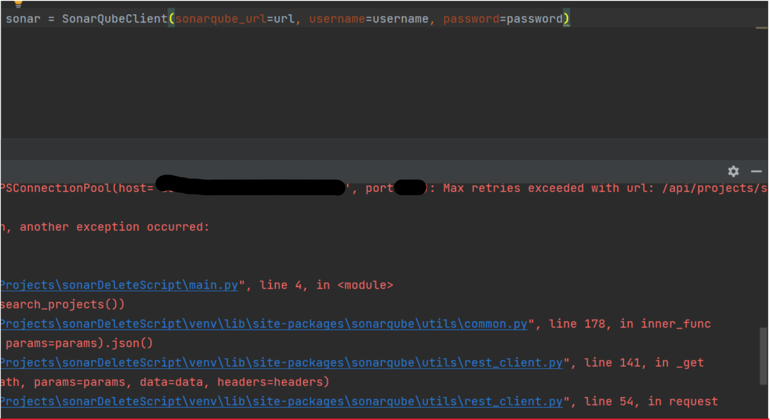This screenshot has width=770, height=420.
Task: Click 'PSConnectionPool(host=' error text
Action: click(x=77, y=188)
